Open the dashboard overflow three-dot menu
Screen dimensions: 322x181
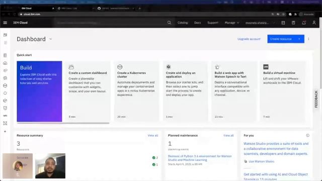click(x=308, y=39)
